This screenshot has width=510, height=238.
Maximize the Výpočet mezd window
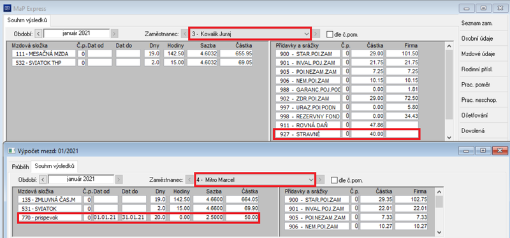(x=483, y=151)
